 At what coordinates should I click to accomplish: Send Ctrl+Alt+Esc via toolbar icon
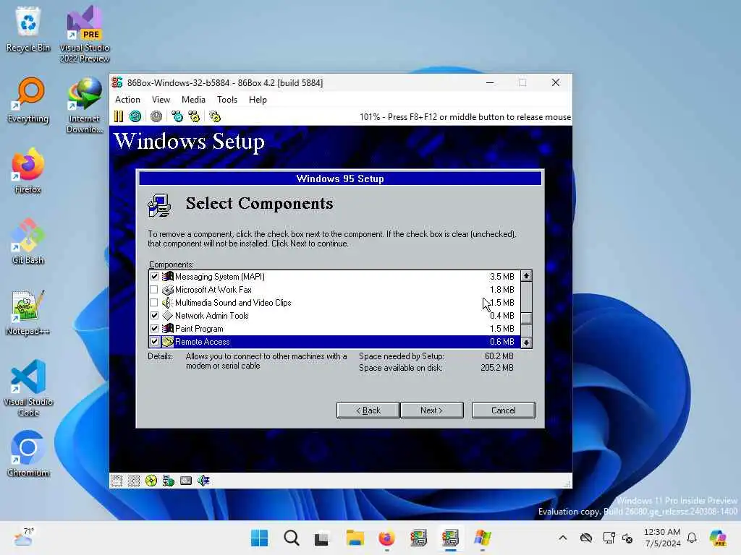(194, 116)
